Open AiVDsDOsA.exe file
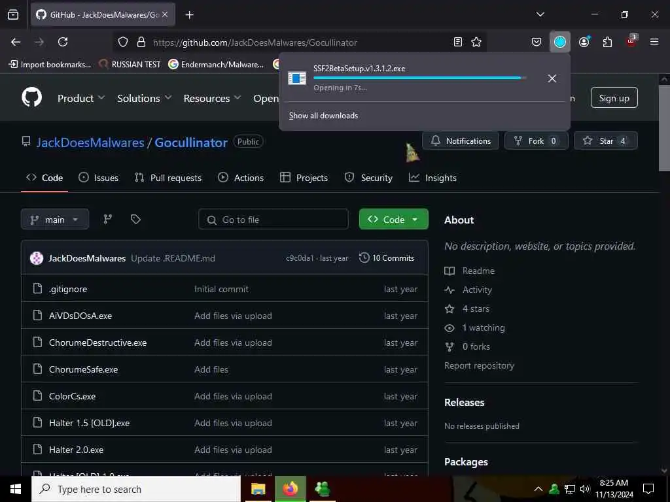 [x=80, y=316]
